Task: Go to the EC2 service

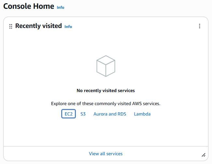Action: (68, 114)
